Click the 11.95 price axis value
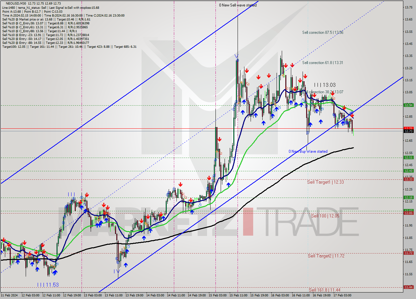416x299 pixels. click(409, 225)
